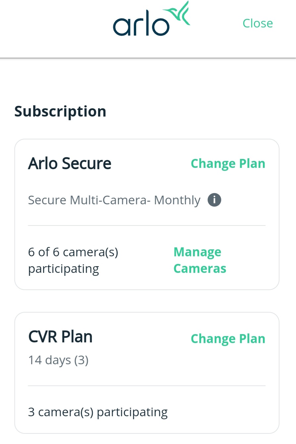Click Close in the top right
The width and height of the screenshot is (296, 444).
258,23
